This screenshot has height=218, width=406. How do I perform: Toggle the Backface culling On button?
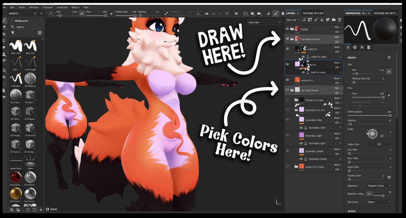369,194
